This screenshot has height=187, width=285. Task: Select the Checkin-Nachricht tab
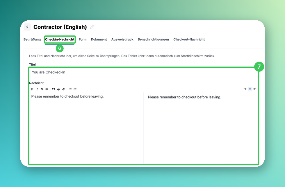point(60,39)
